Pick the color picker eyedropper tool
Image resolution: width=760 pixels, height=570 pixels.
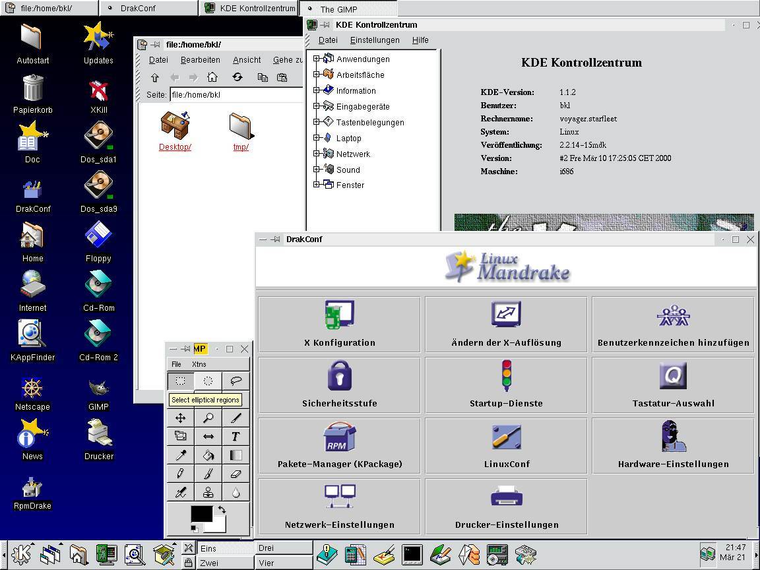pyautogui.click(x=180, y=455)
